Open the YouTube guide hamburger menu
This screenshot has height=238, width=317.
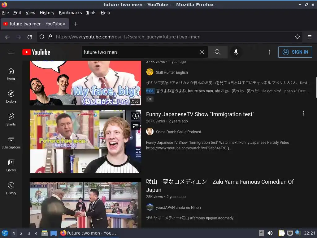(11, 52)
